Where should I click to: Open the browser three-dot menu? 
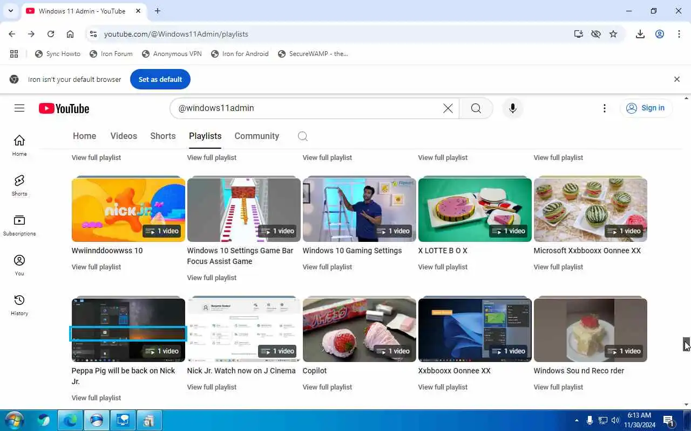click(679, 34)
